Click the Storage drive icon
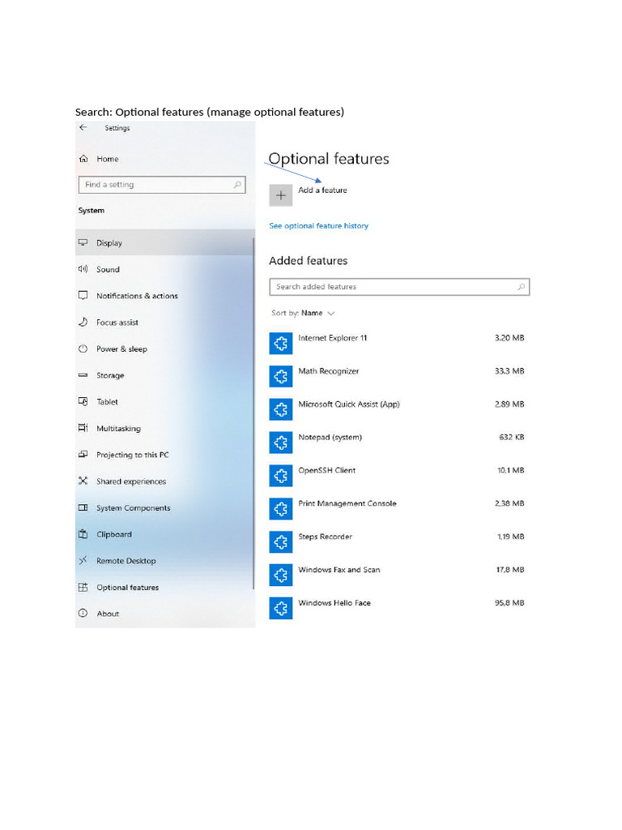Viewport: 622px width, 830px height. [83, 374]
